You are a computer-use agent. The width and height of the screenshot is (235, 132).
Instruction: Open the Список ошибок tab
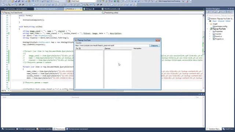[44, 129]
